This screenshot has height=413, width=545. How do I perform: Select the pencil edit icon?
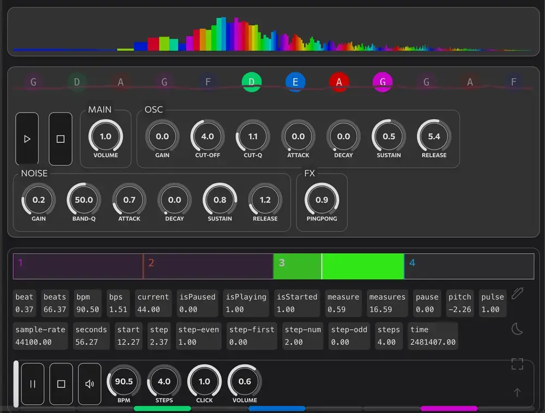(x=517, y=292)
